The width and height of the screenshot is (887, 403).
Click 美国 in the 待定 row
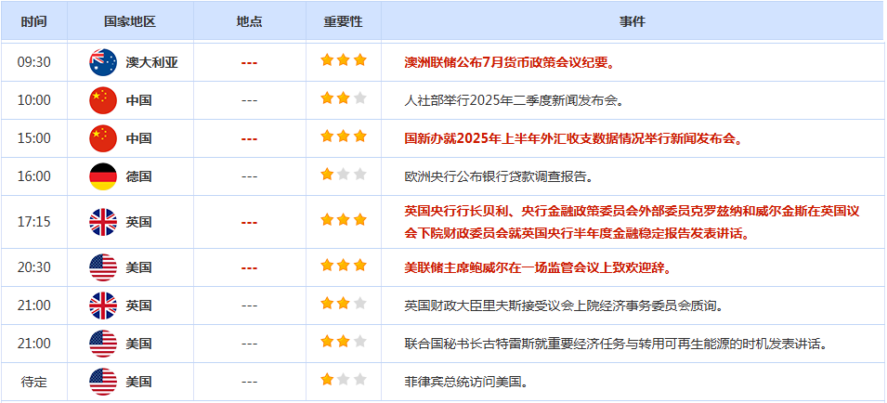(x=138, y=382)
